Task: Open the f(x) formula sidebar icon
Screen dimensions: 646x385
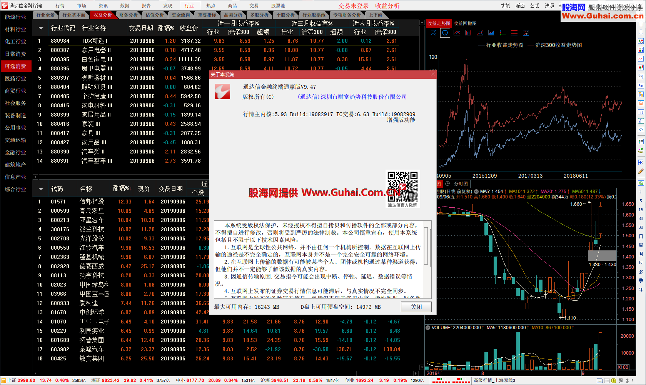Action: [x=641, y=121]
